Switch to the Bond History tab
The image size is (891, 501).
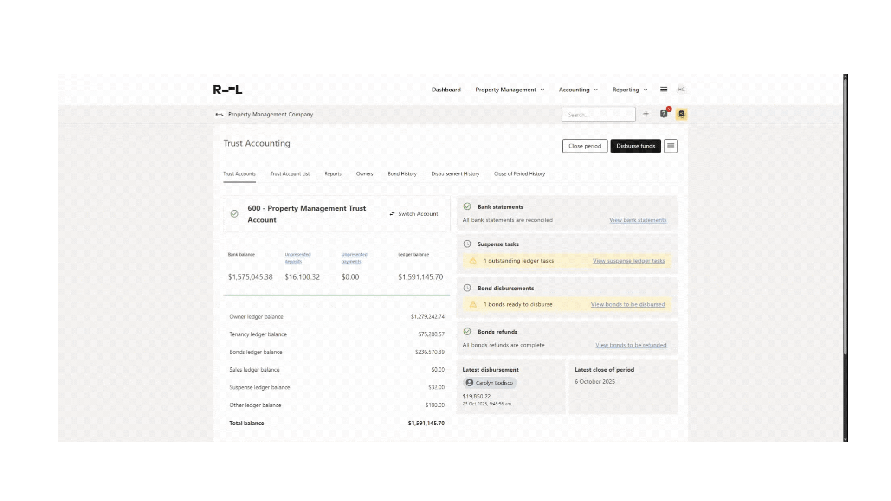point(402,174)
